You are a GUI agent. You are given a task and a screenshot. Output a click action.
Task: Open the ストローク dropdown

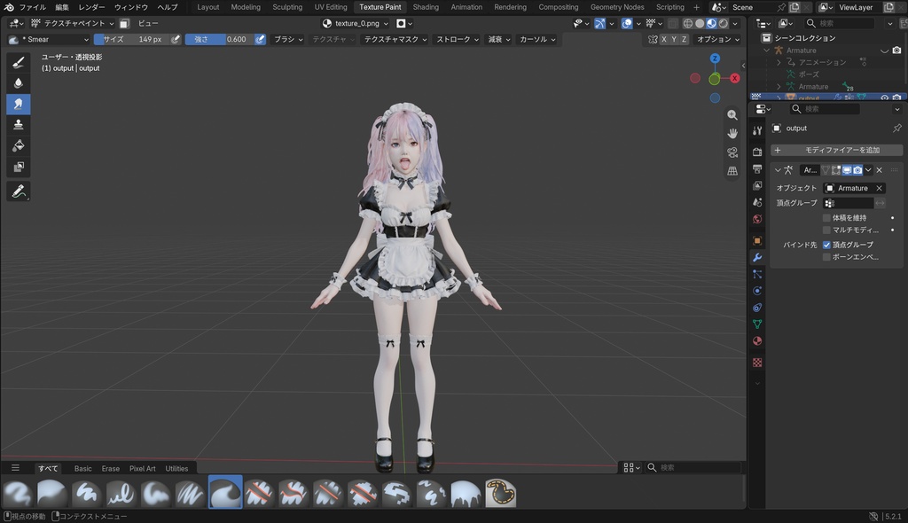coord(457,39)
